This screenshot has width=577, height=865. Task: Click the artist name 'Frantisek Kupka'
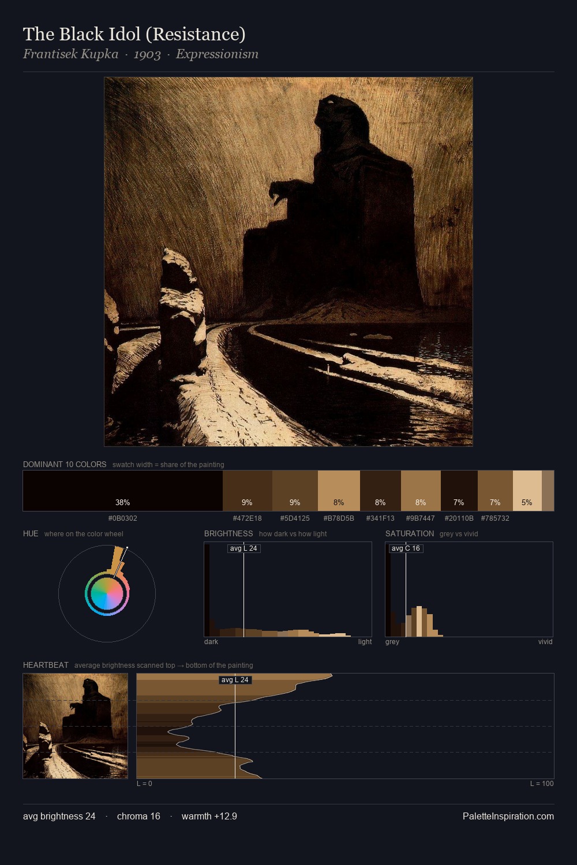(x=70, y=54)
